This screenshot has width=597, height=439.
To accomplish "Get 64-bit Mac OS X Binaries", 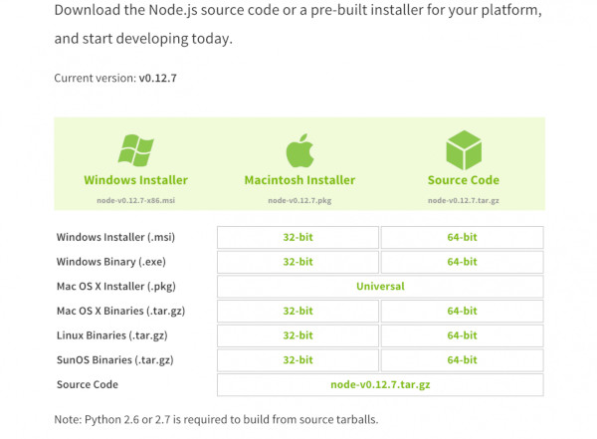I will coord(463,311).
